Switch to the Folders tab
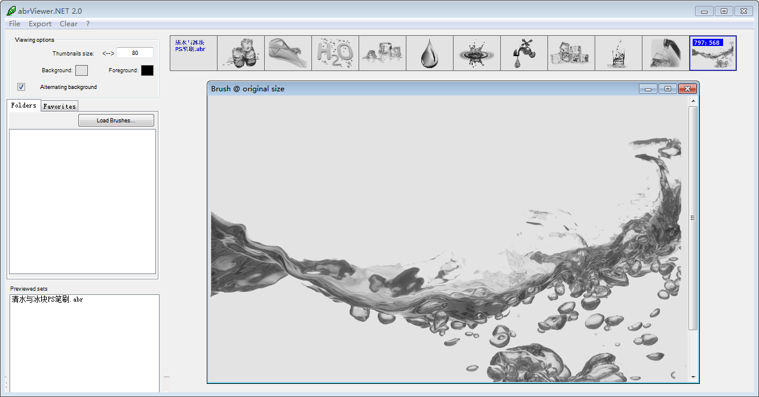The image size is (759, 397). coord(24,106)
